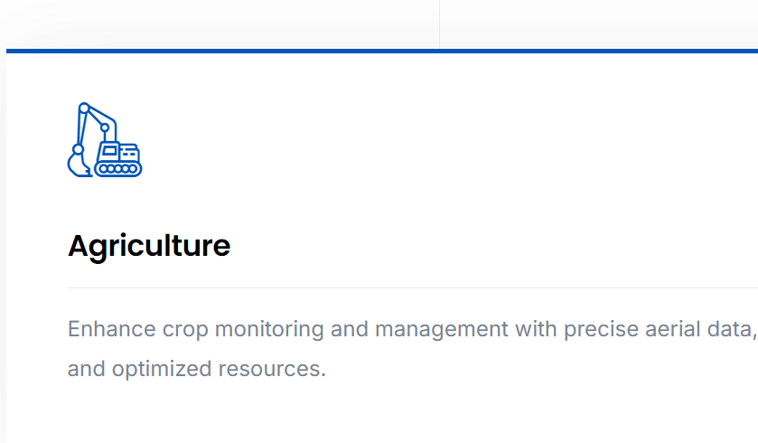Click the word 'Enhance' in description
The height and width of the screenshot is (443, 758).
point(112,329)
